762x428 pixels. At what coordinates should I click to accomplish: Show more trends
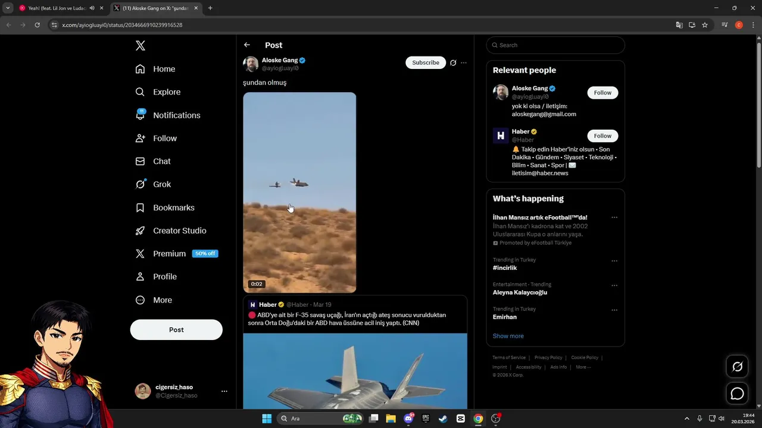point(508,336)
